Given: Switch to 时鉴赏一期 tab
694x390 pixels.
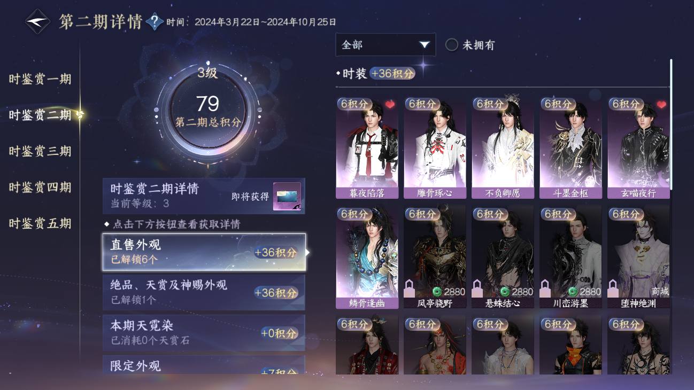Looking at the screenshot, I should click(x=40, y=79).
